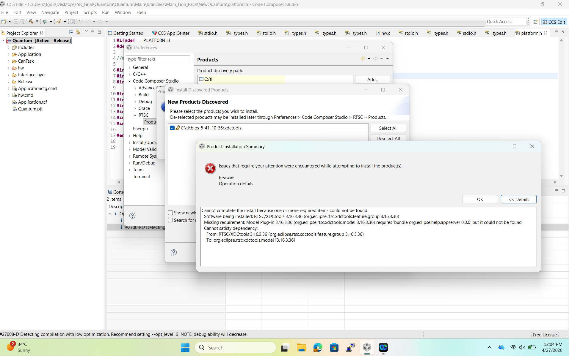This screenshot has width=569, height=356.
Task: Collapse details with the '<< Details' button
Action: [x=518, y=199]
